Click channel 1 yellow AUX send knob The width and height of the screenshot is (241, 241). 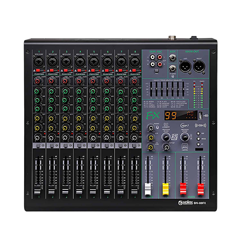[37, 119]
